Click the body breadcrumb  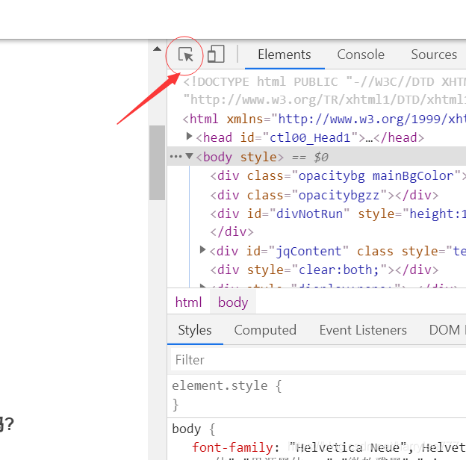coord(233,302)
